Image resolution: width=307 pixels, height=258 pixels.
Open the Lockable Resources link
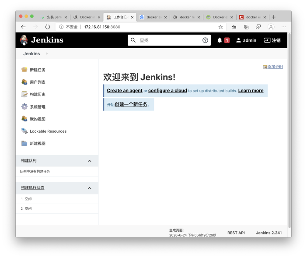click(48, 131)
